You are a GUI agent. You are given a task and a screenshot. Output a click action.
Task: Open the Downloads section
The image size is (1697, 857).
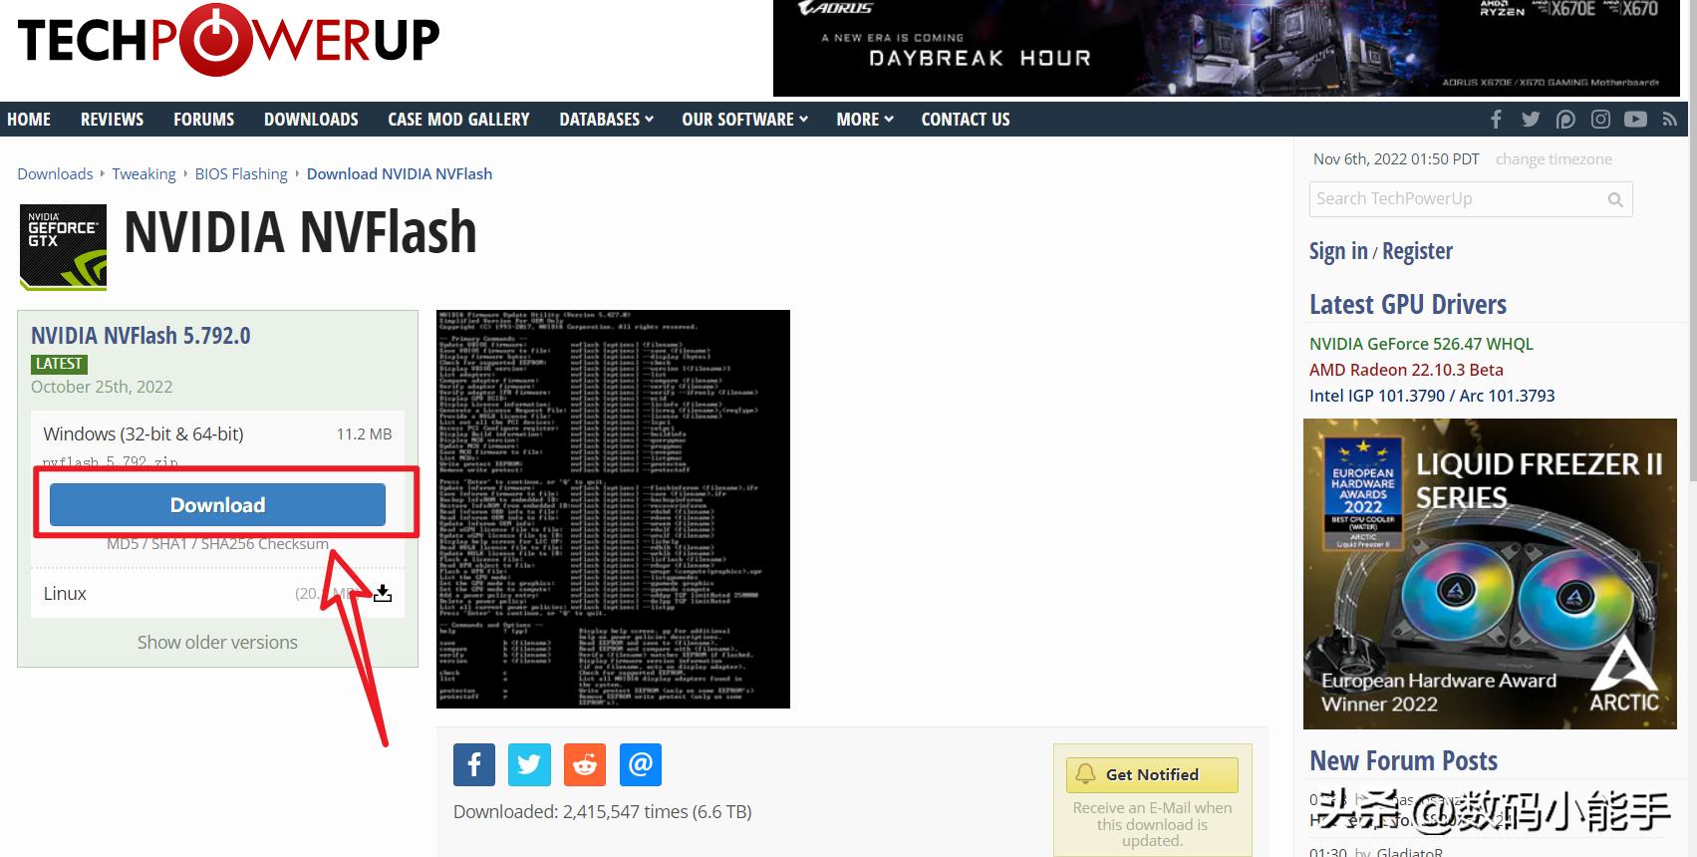click(311, 120)
